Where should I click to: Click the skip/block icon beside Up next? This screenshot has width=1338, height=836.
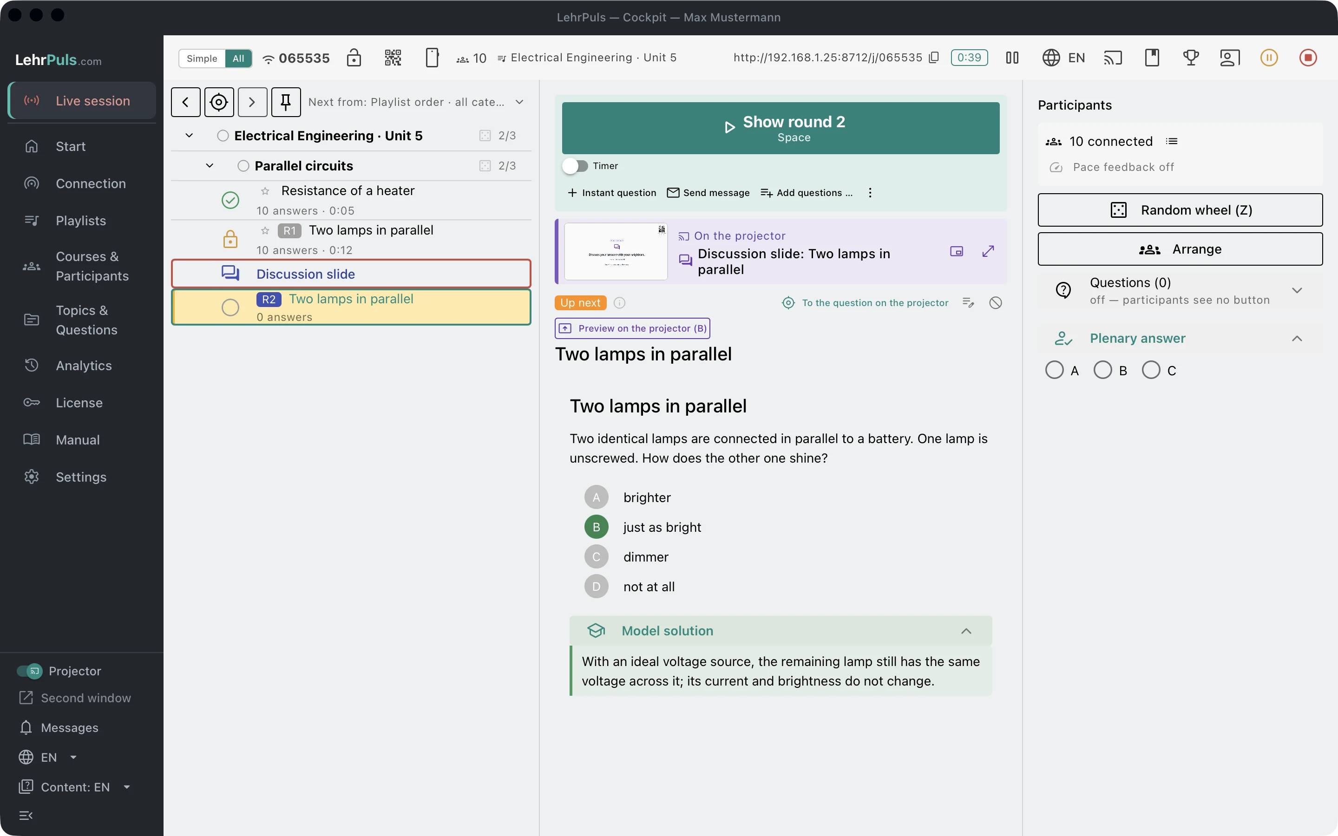coord(995,302)
